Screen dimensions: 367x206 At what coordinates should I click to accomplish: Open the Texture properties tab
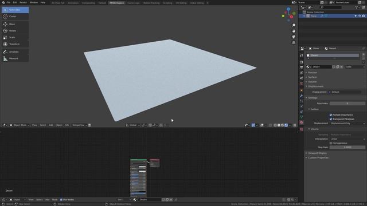coord(302,129)
